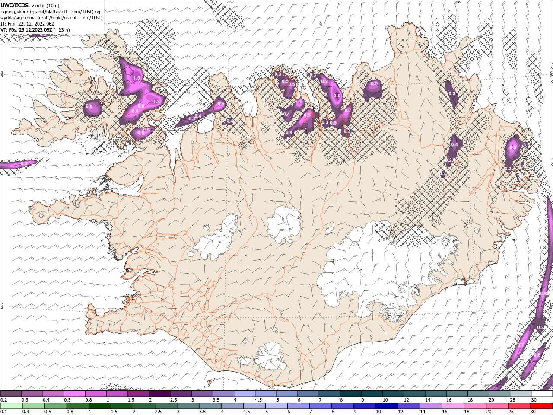Screen dimensions: 553x415
Task: Click bottom legend row swatch between 1 and 1.5
Action: pyautogui.click(x=99, y=406)
